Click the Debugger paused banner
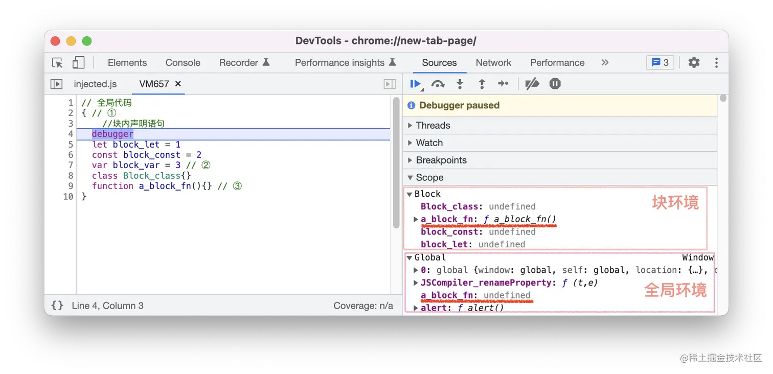Image resolution: width=773 pixels, height=374 pixels. tap(560, 105)
